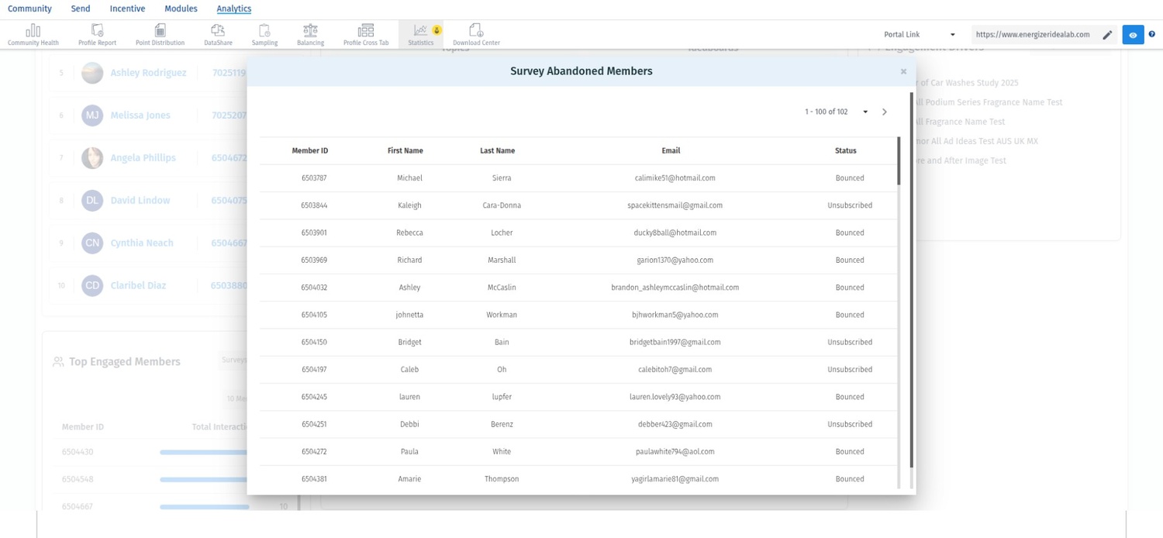
Task: Open the Profile Report tool
Action: [x=97, y=31]
